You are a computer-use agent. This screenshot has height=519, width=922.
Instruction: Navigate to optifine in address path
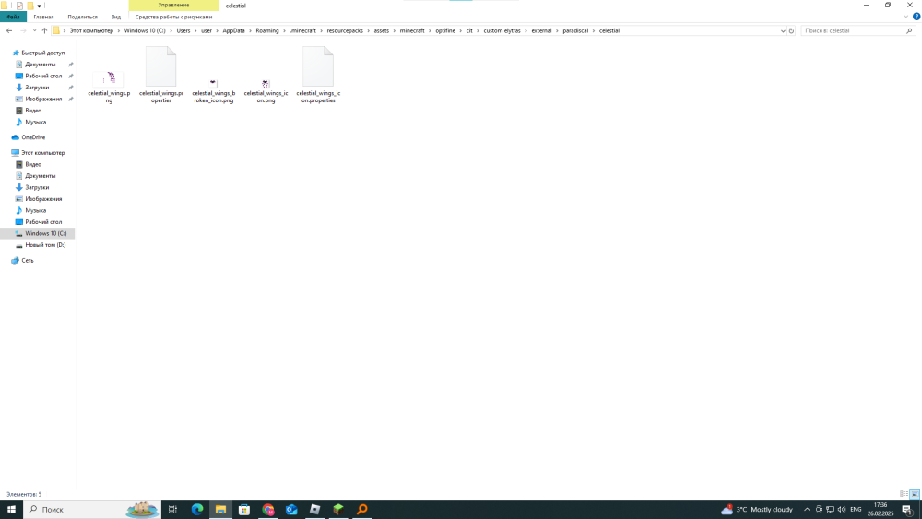445,30
